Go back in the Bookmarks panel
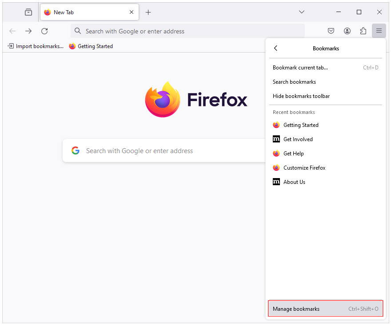 point(275,48)
